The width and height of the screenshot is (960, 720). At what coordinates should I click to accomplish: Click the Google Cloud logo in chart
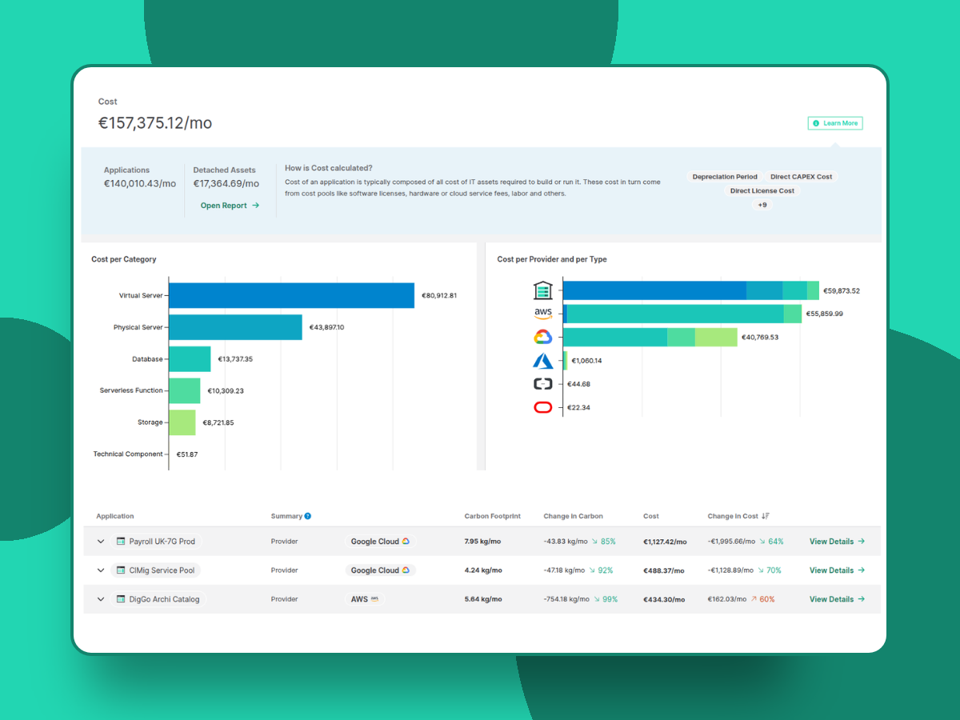pyautogui.click(x=543, y=337)
